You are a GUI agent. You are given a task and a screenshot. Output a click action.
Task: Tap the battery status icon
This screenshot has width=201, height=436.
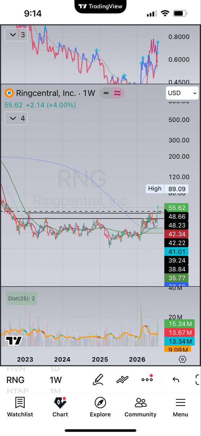[180, 14]
